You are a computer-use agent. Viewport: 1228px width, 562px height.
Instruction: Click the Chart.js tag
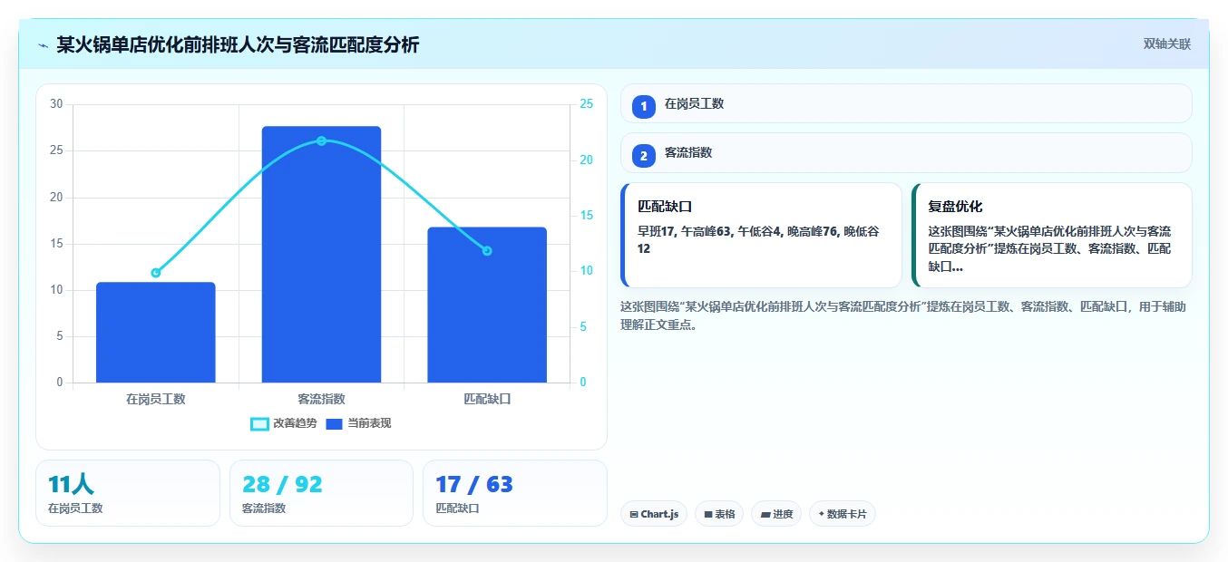pyautogui.click(x=654, y=514)
